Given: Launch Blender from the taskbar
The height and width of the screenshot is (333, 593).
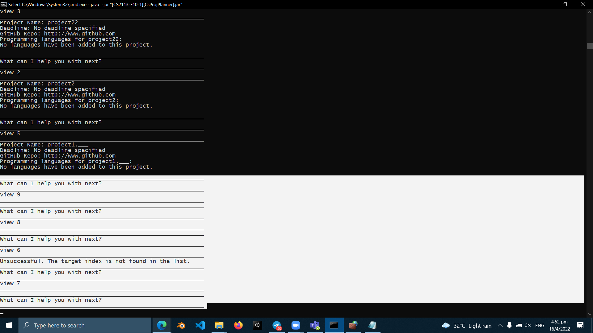Looking at the screenshot, I should click(181, 325).
